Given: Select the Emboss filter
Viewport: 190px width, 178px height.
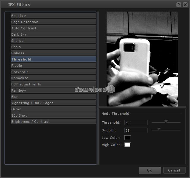Looking at the screenshot, I should click(53, 53).
